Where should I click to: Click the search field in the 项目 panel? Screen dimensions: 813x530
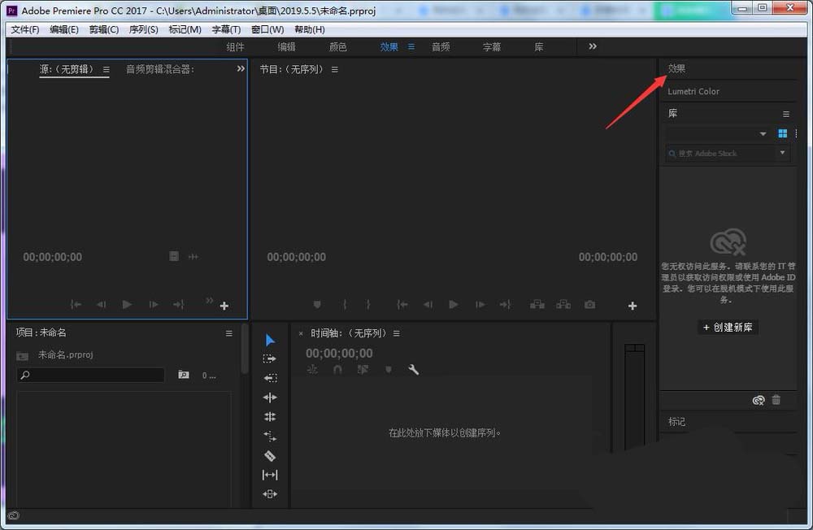point(89,375)
